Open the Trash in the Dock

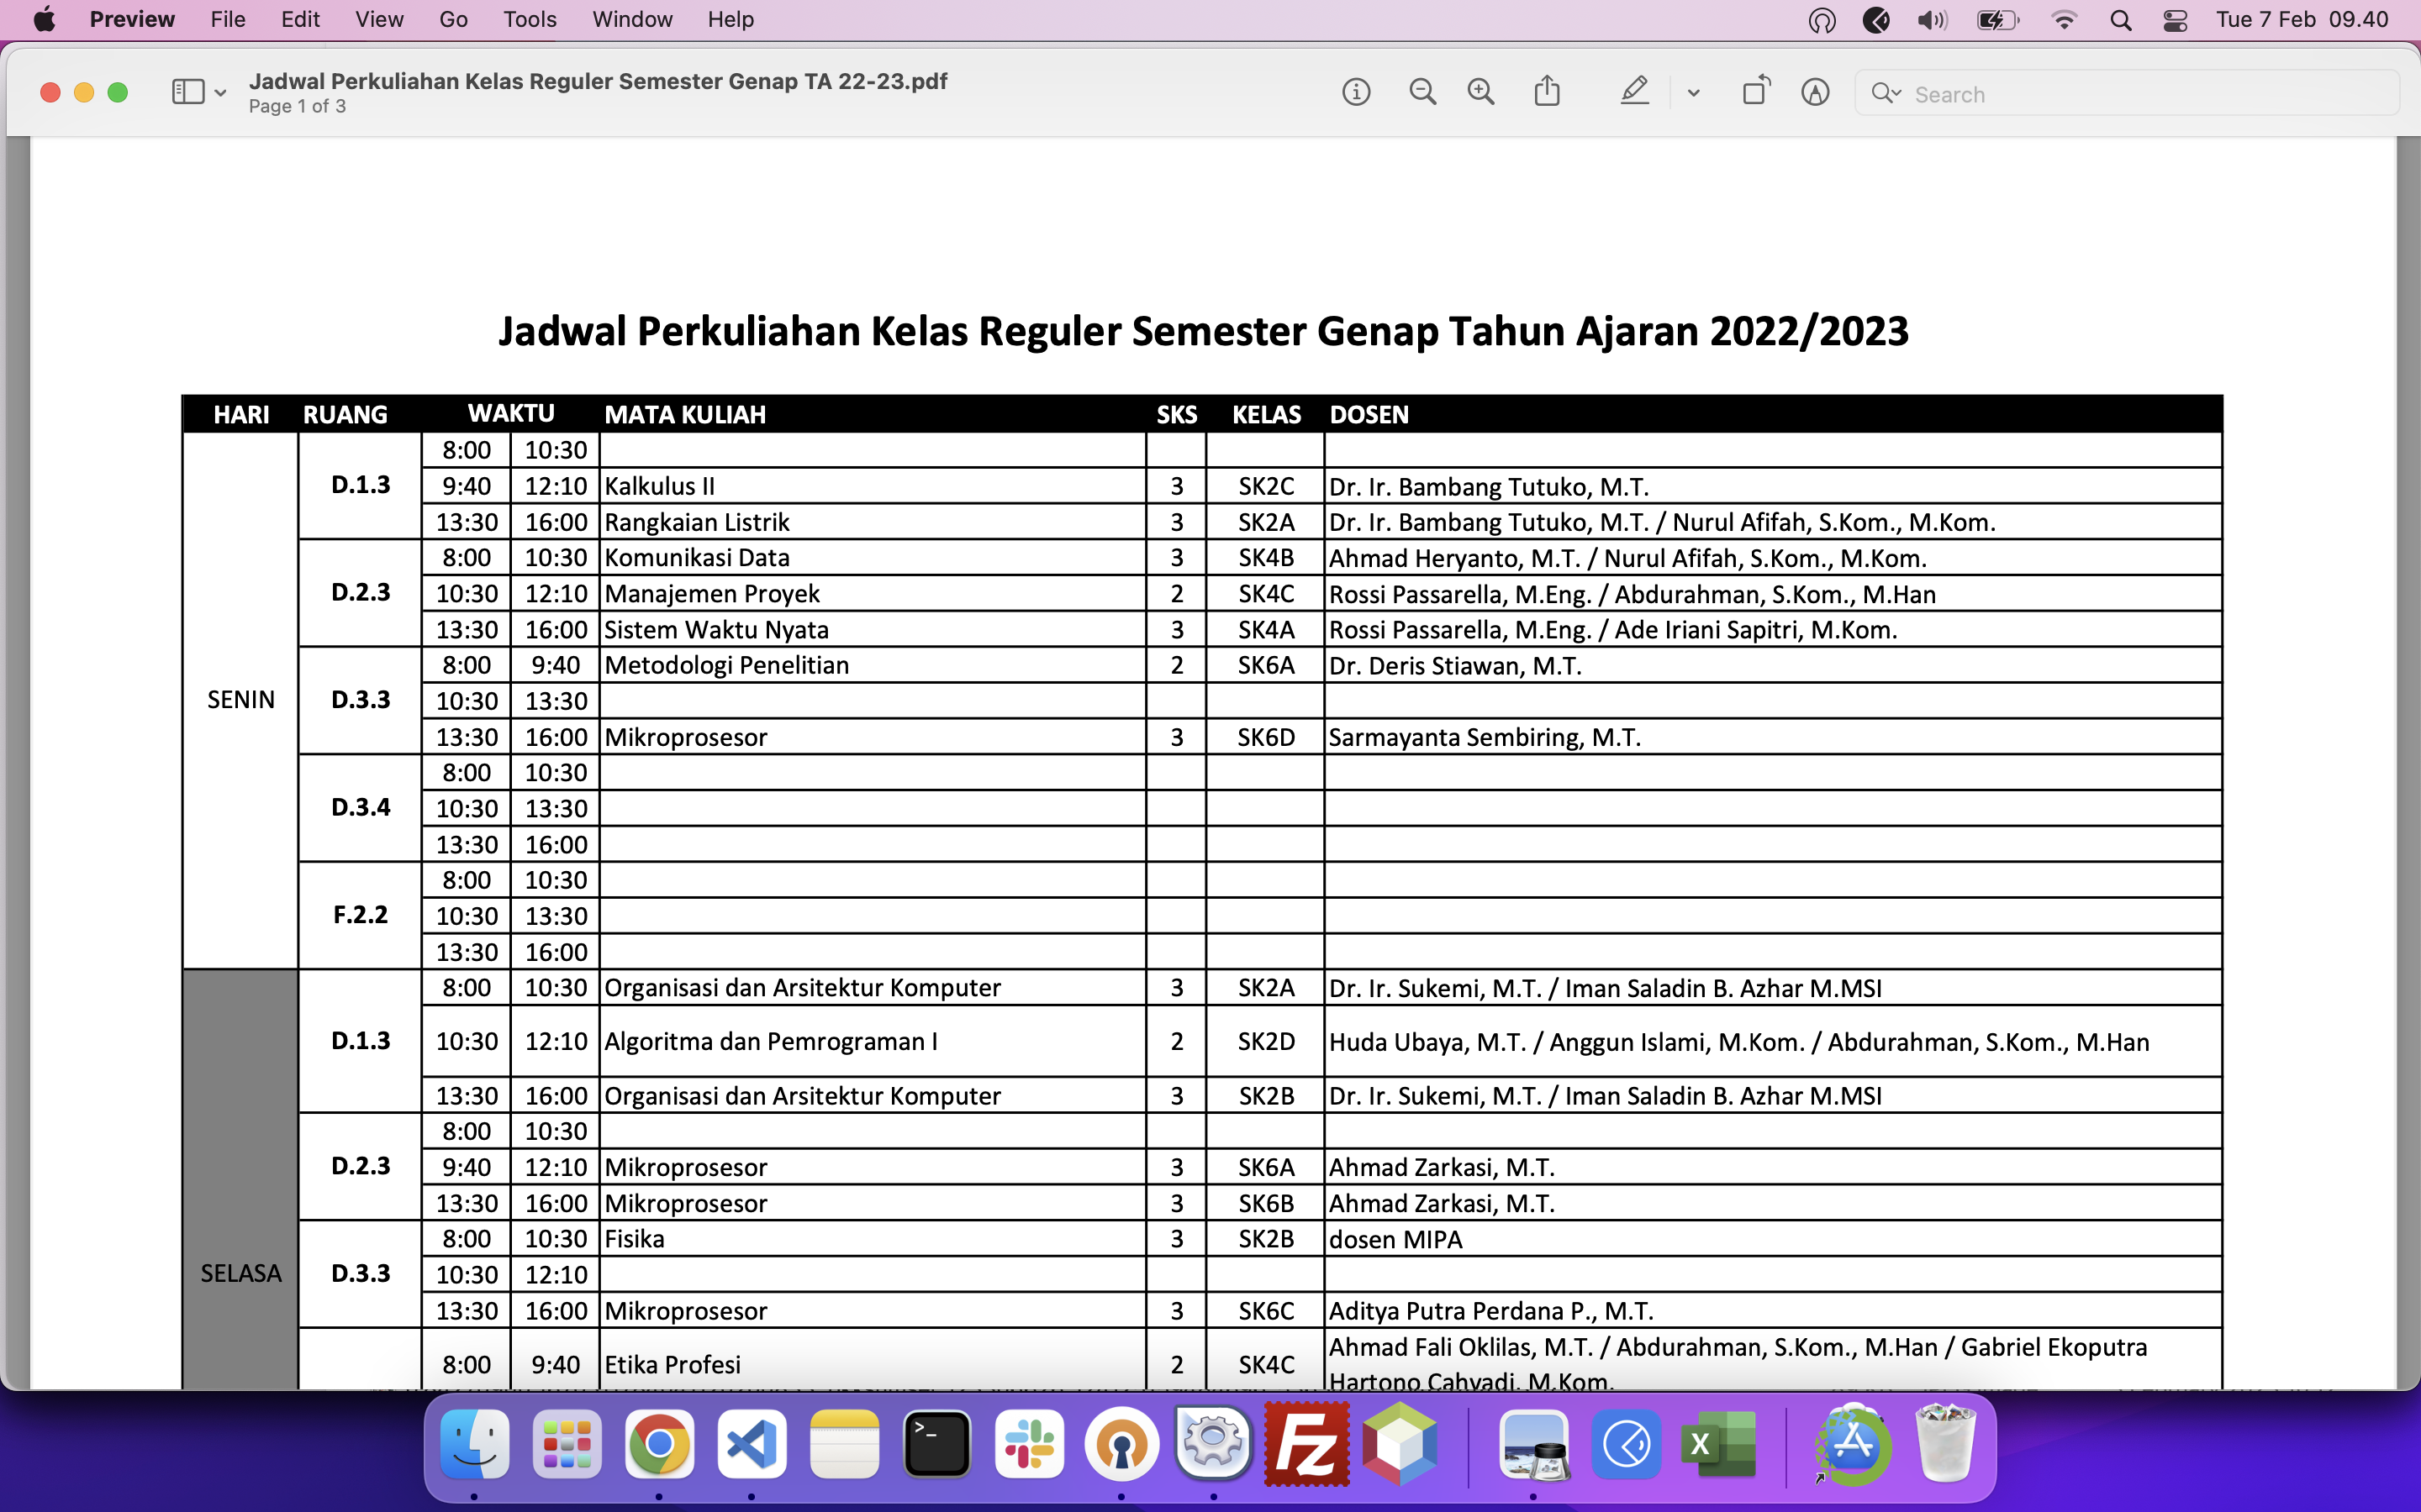pos(1945,1444)
